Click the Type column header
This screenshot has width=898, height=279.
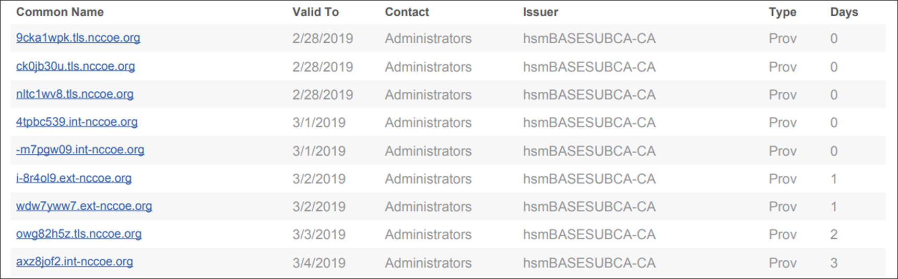[x=782, y=12]
